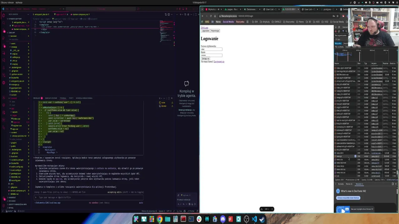
Task: Open Bez ograniczania throttling dropdown
Action: click(341, 35)
